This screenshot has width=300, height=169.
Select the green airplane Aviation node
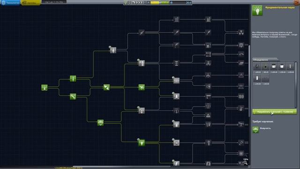142,87
